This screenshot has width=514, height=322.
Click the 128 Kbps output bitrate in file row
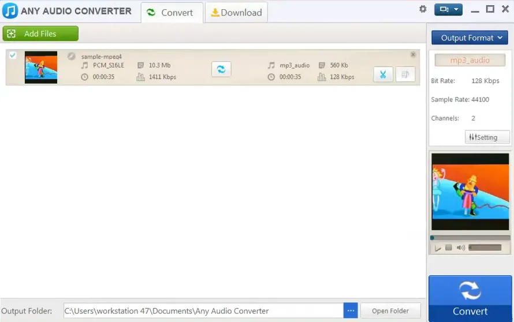point(342,77)
